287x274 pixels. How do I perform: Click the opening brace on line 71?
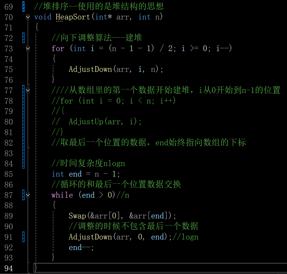pos(37,27)
